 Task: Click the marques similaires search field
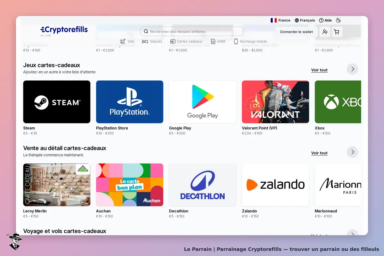pos(192,31)
